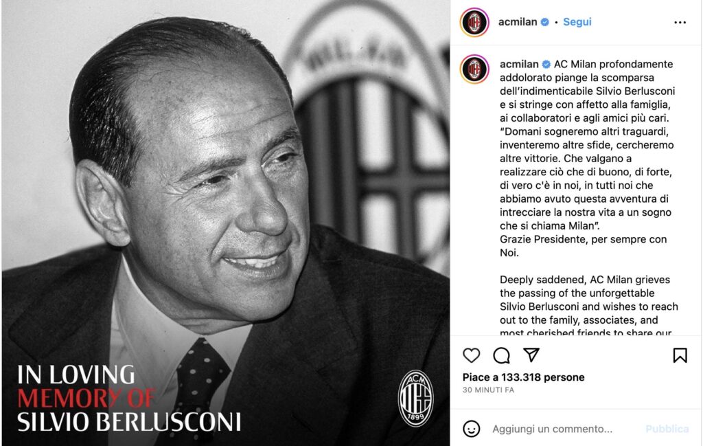Click the In Loving Memory text overlay
The width and height of the screenshot is (703, 446).
point(129,399)
